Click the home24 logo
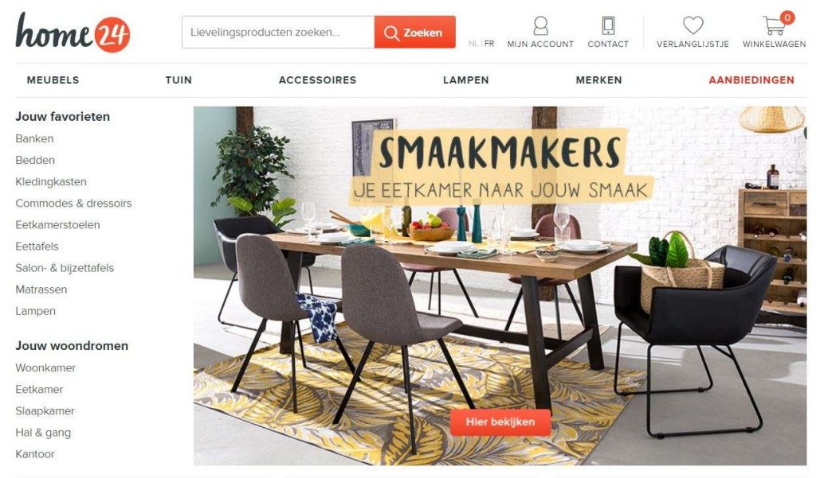Screen dimensions: 816x478 pyautogui.click(x=73, y=33)
